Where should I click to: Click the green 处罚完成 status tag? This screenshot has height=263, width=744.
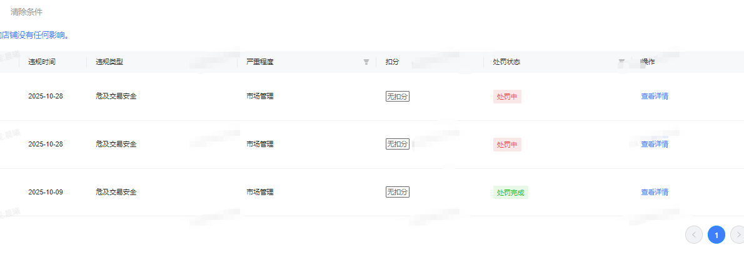(x=511, y=193)
